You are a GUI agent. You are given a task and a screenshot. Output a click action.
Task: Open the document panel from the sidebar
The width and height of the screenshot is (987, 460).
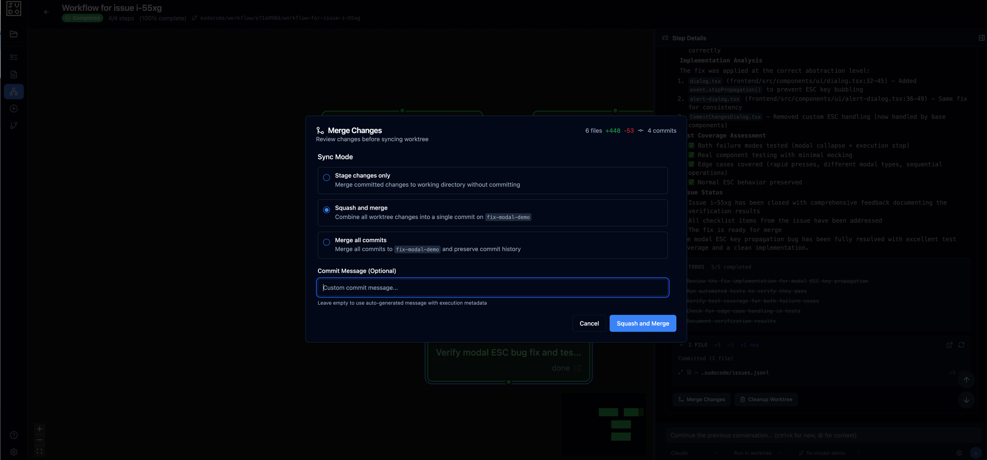(x=14, y=74)
